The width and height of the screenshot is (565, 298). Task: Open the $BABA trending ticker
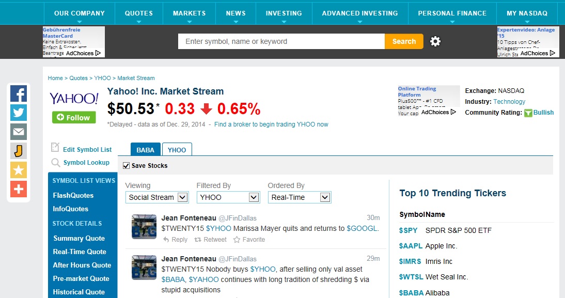(411, 293)
